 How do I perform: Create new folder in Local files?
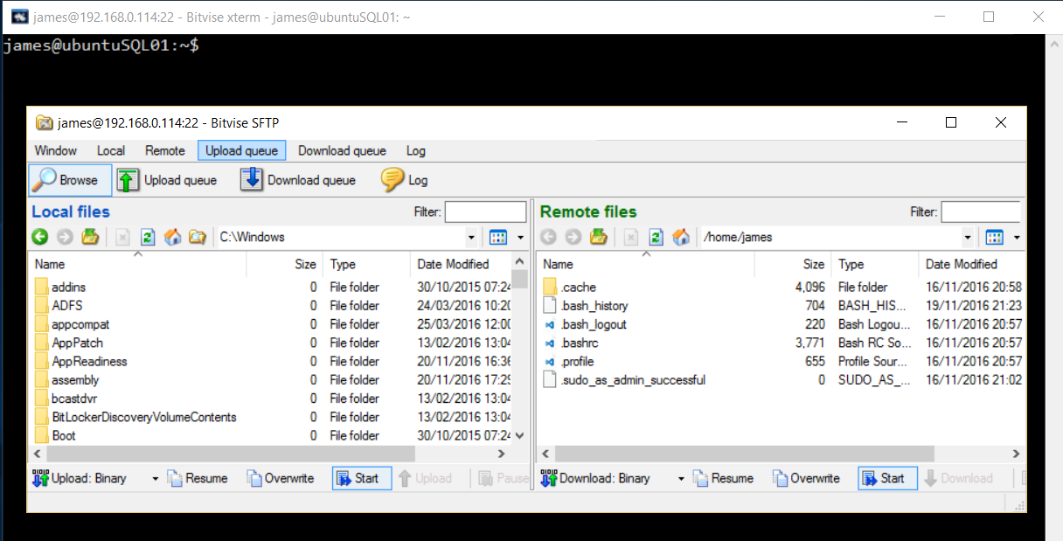(x=198, y=237)
